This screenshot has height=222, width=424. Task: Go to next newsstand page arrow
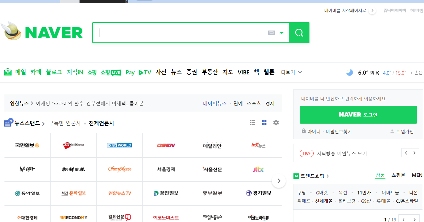coord(279,181)
